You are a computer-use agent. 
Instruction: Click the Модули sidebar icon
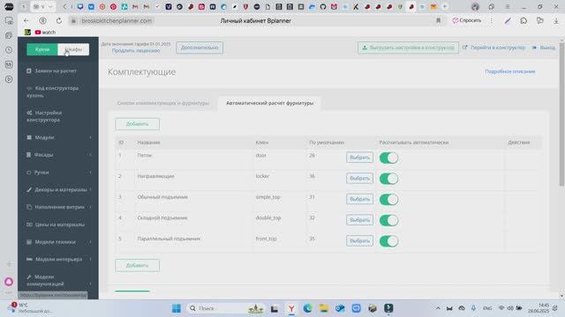tap(29, 137)
